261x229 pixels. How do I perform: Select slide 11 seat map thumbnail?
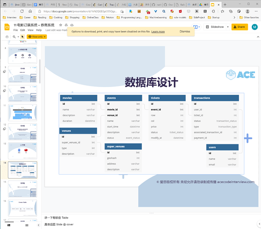[22, 113]
